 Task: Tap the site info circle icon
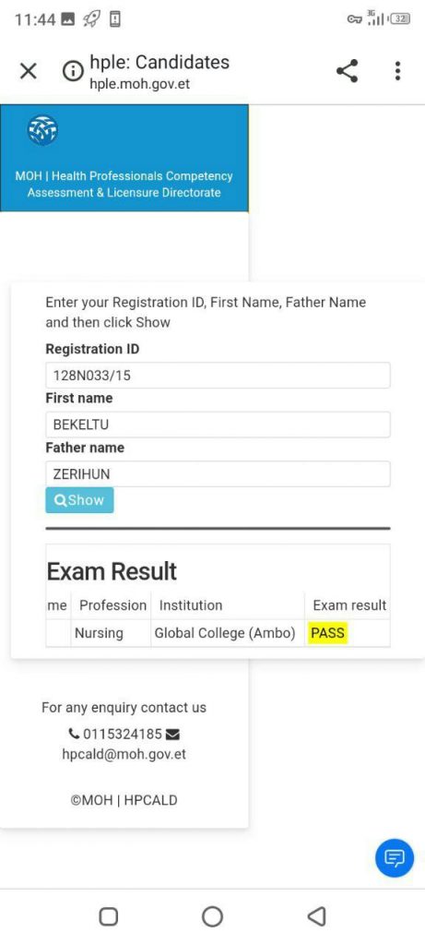tap(72, 72)
